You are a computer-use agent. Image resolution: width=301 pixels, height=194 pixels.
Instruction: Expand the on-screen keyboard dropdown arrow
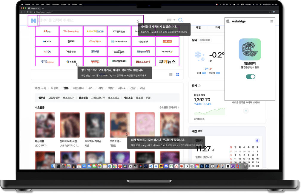(174, 20)
